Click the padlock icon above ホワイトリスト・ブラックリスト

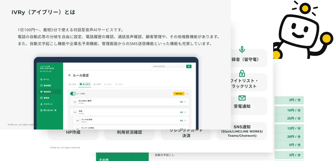242,73
